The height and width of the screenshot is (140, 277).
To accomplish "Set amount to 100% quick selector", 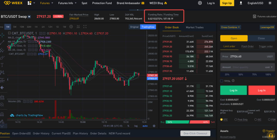I will click(268, 75).
